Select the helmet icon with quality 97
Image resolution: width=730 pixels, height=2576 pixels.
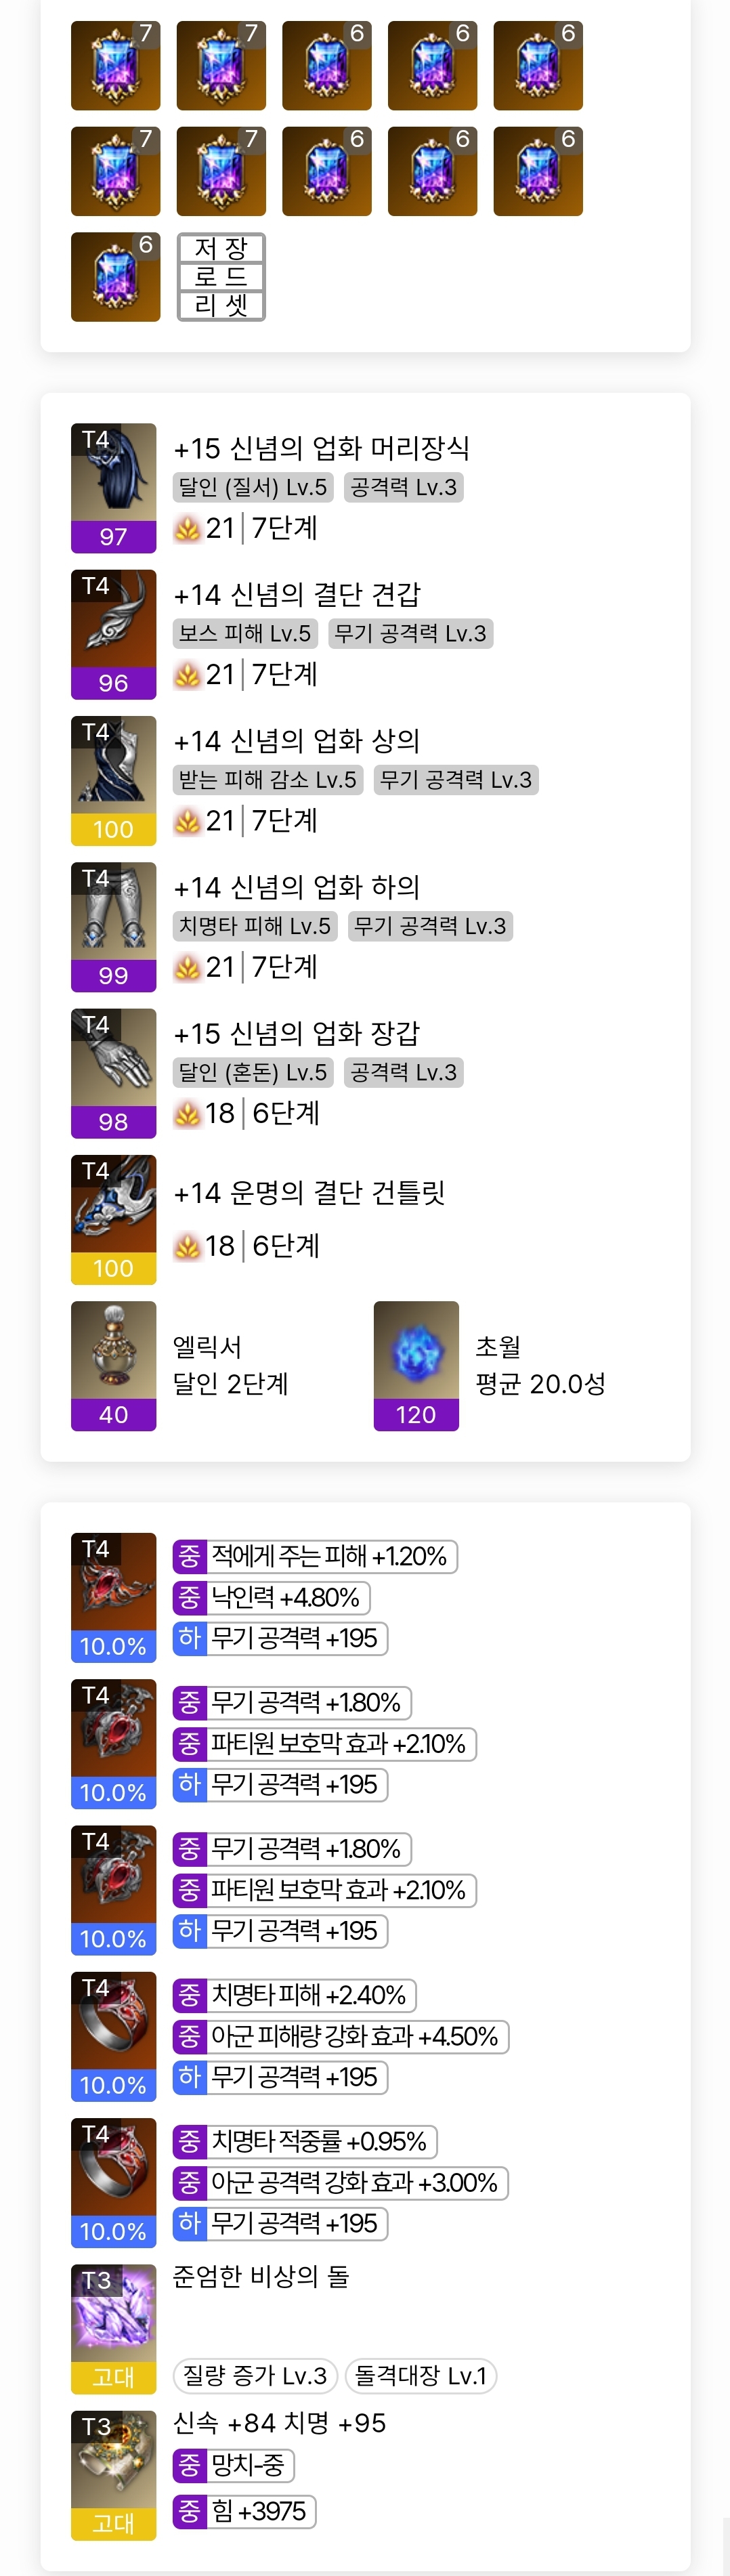tap(113, 487)
